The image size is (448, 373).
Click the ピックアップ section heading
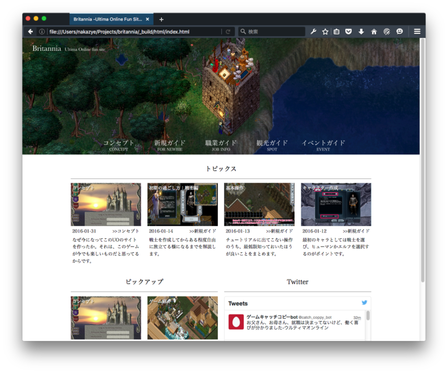click(144, 282)
